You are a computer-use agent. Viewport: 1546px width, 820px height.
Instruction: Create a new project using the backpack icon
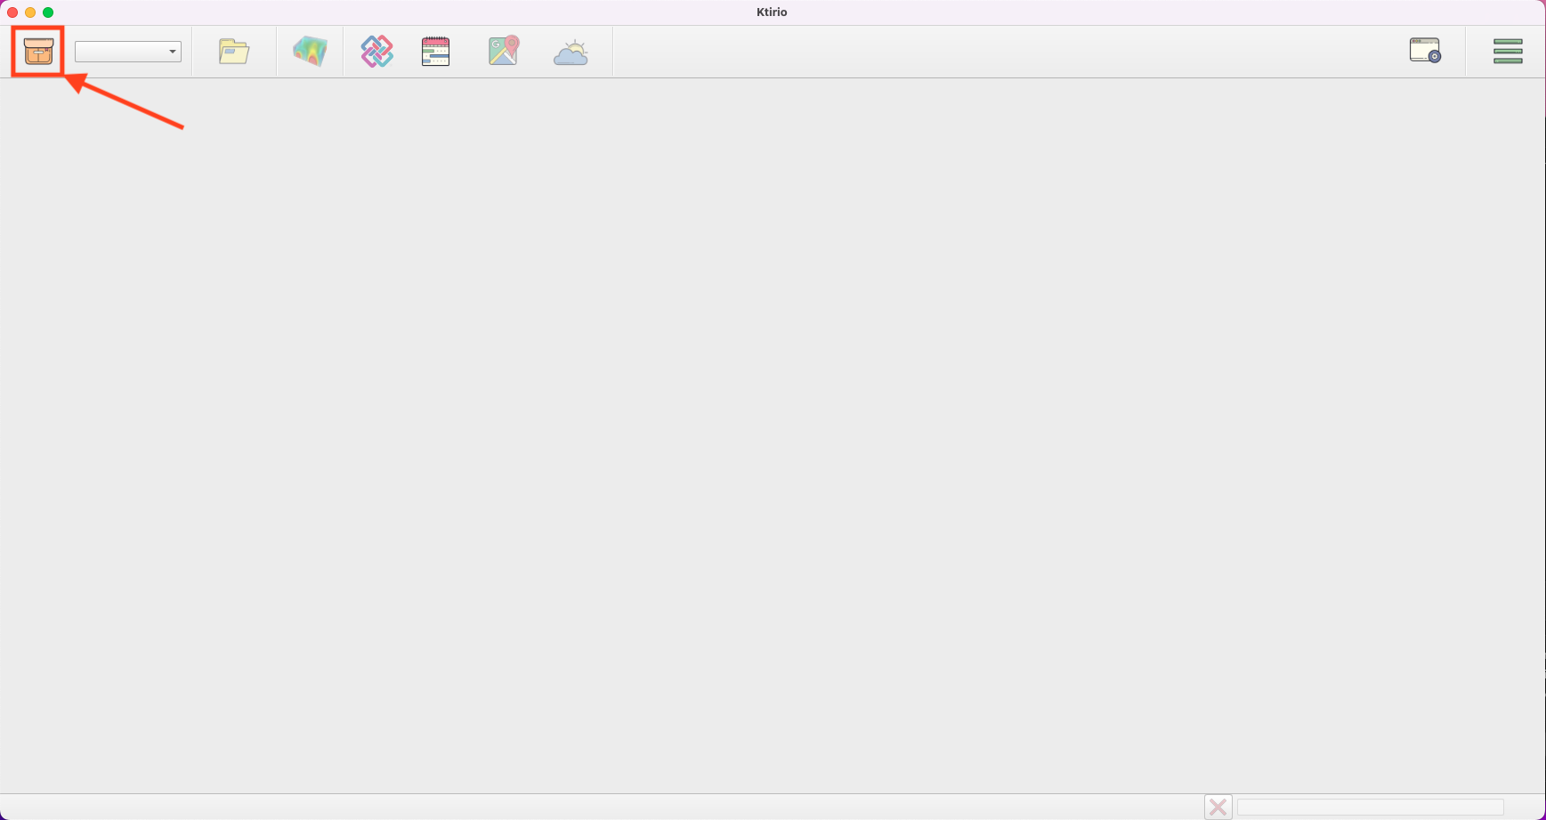point(37,53)
